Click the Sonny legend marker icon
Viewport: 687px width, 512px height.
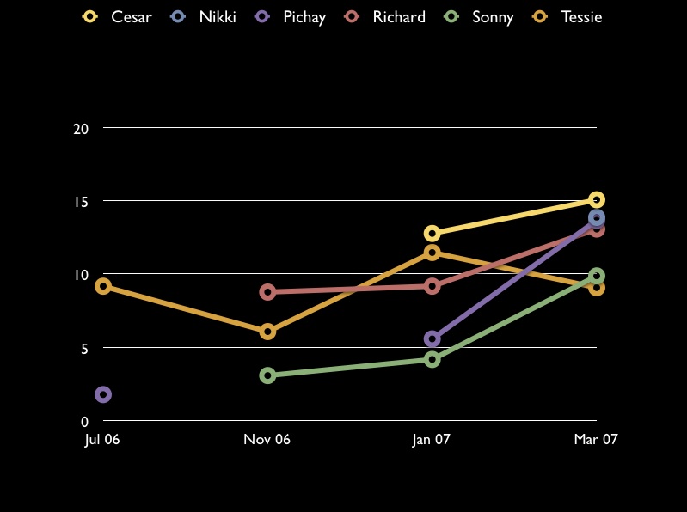tap(451, 16)
